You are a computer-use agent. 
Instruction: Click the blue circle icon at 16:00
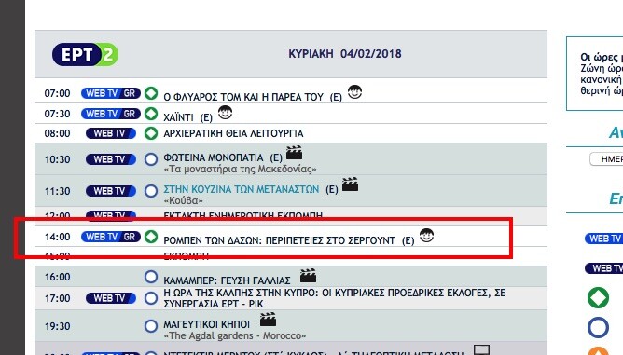coord(151,277)
